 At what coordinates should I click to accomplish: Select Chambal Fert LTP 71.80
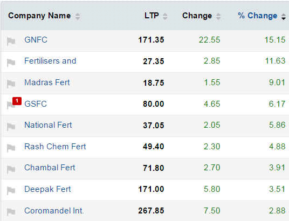coord(154,168)
